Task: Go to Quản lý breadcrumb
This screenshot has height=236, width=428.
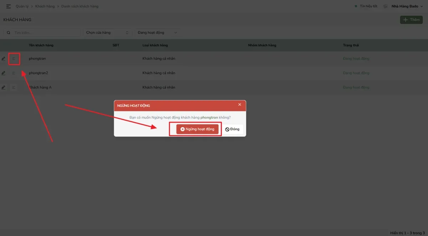Action: click(22, 6)
